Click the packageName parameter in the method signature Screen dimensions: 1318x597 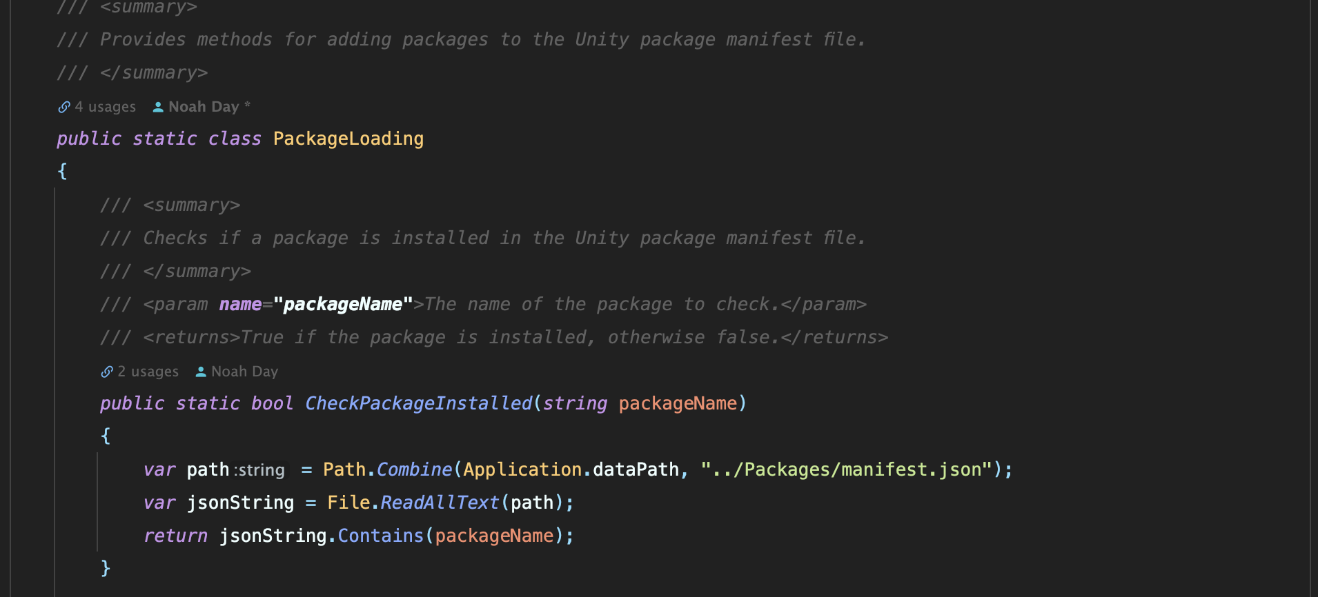(x=678, y=403)
